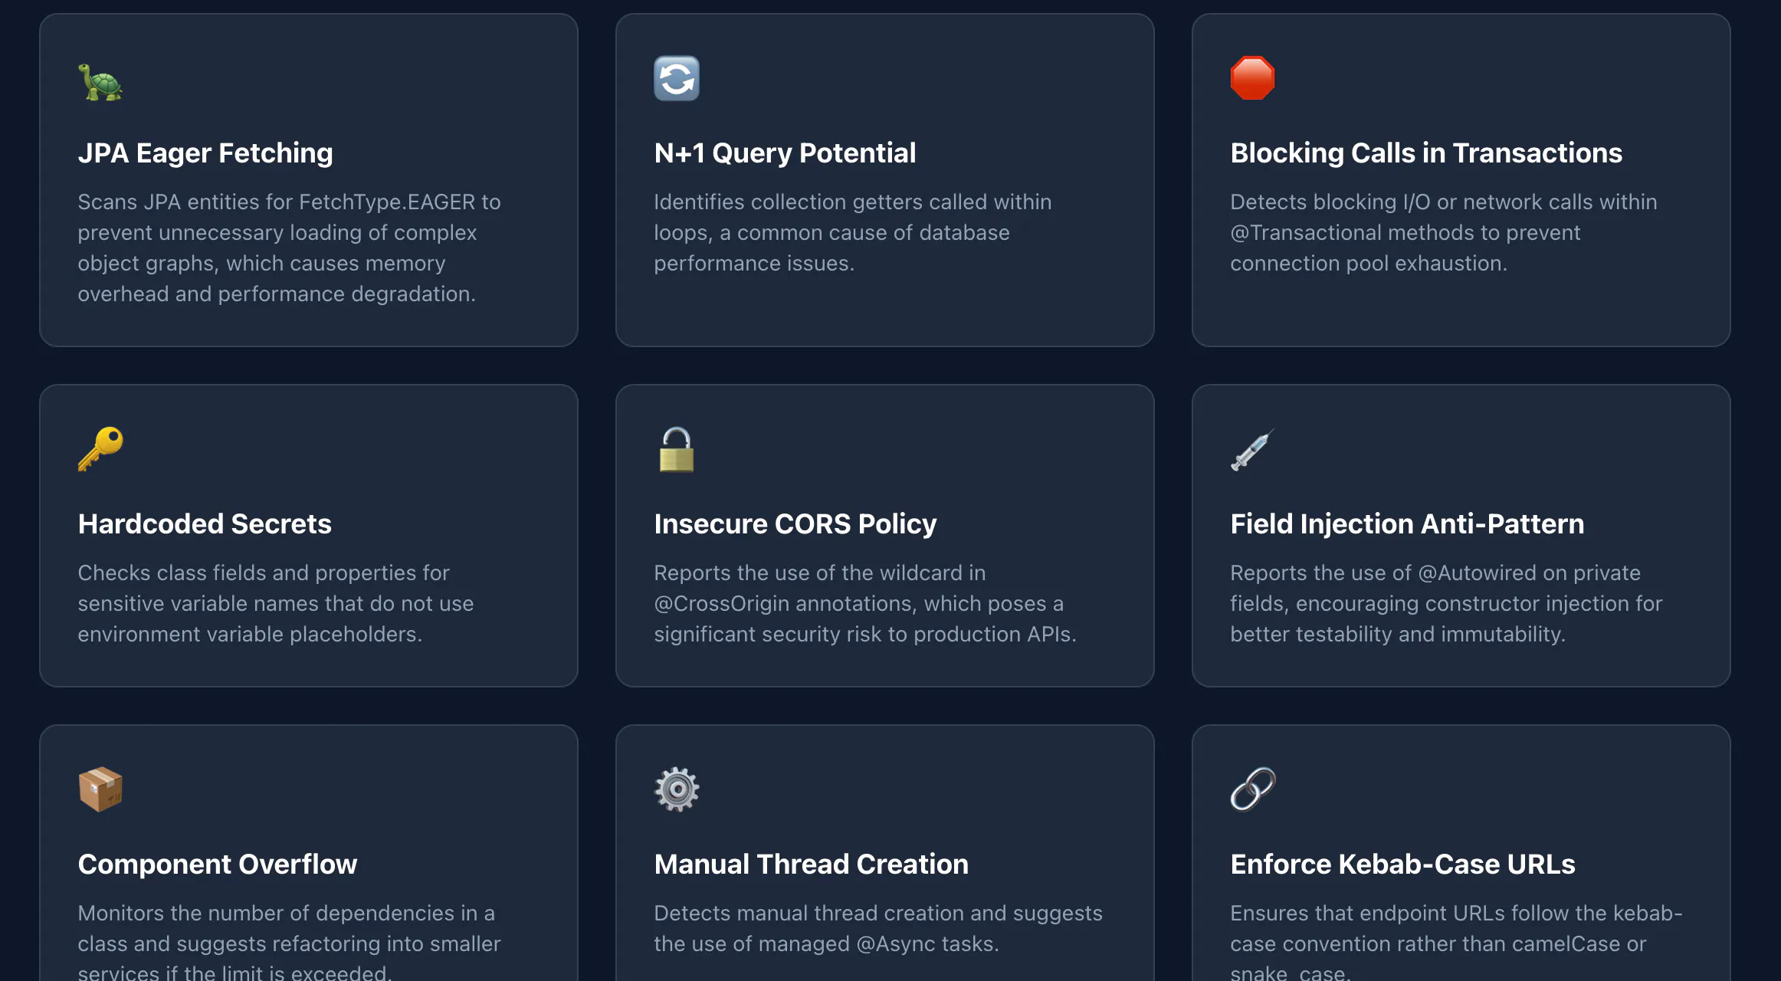
Task: Click the syringe icon for Field Injection
Action: pyautogui.click(x=1253, y=449)
